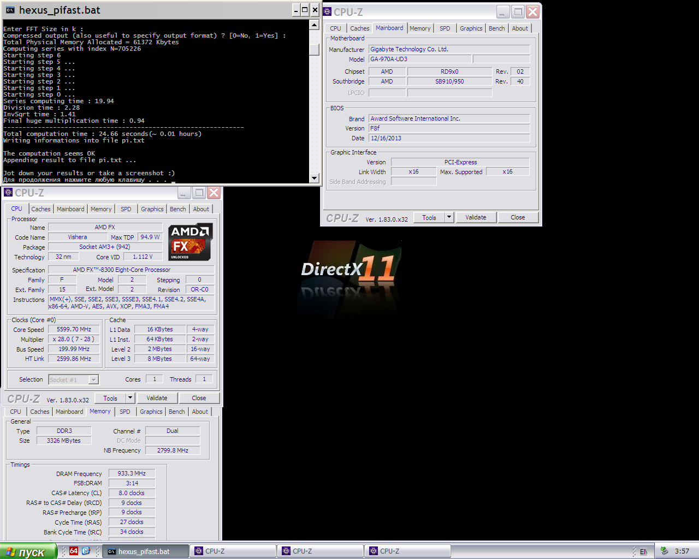Click the NB Frequency value 2799.8 MHz

pos(173,450)
